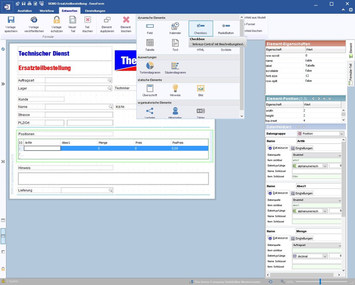Select the RadioButton element
Viewport: 355px width, 285px height.
pos(226,28)
